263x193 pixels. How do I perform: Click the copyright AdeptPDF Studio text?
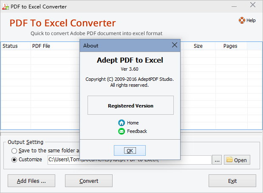point(130,79)
